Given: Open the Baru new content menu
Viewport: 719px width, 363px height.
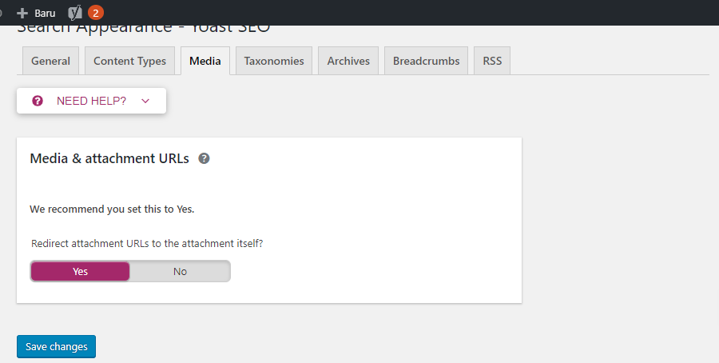Looking at the screenshot, I should pyautogui.click(x=36, y=14).
